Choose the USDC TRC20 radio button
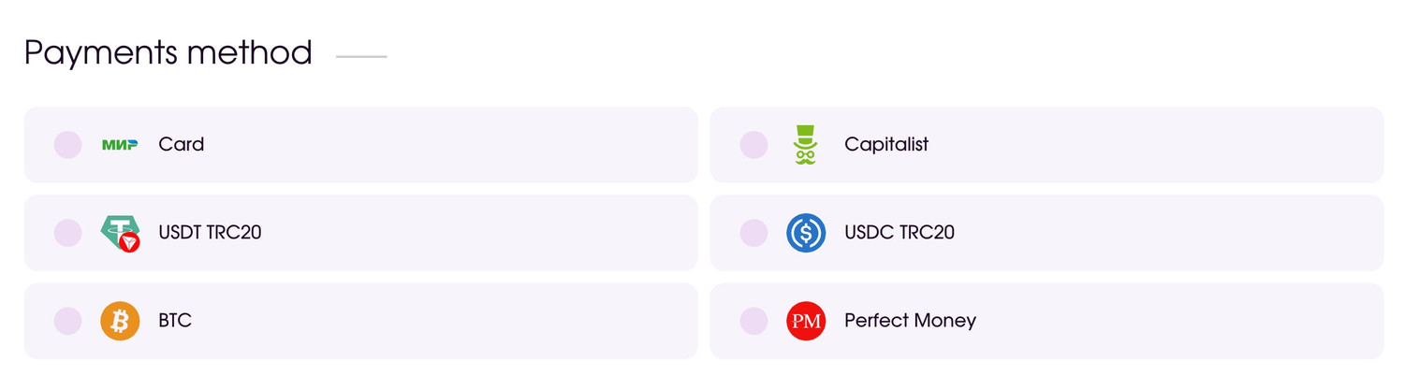This screenshot has width=1404, height=390. pos(753,233)
